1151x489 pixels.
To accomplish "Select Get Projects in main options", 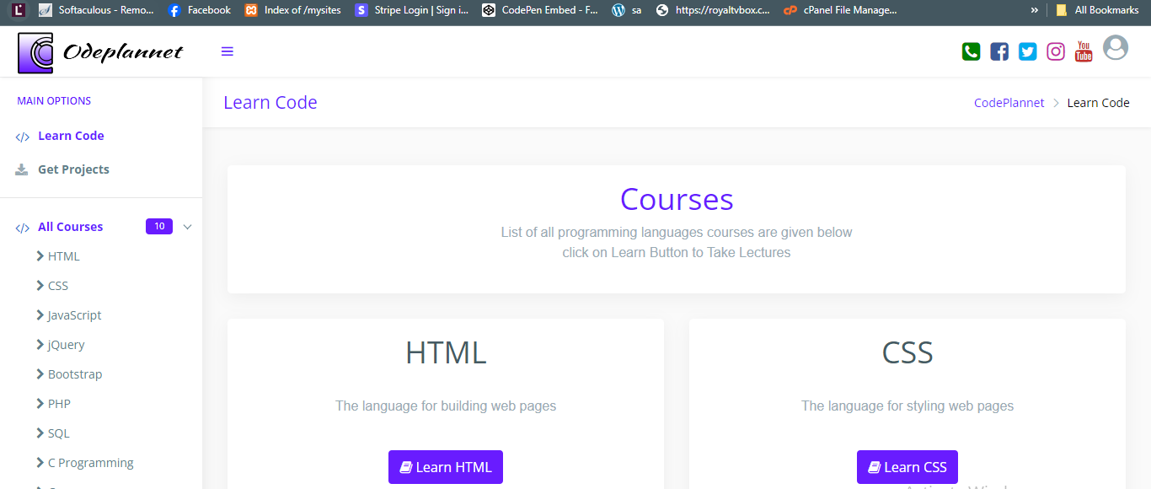I will click(x=73, y=169).
